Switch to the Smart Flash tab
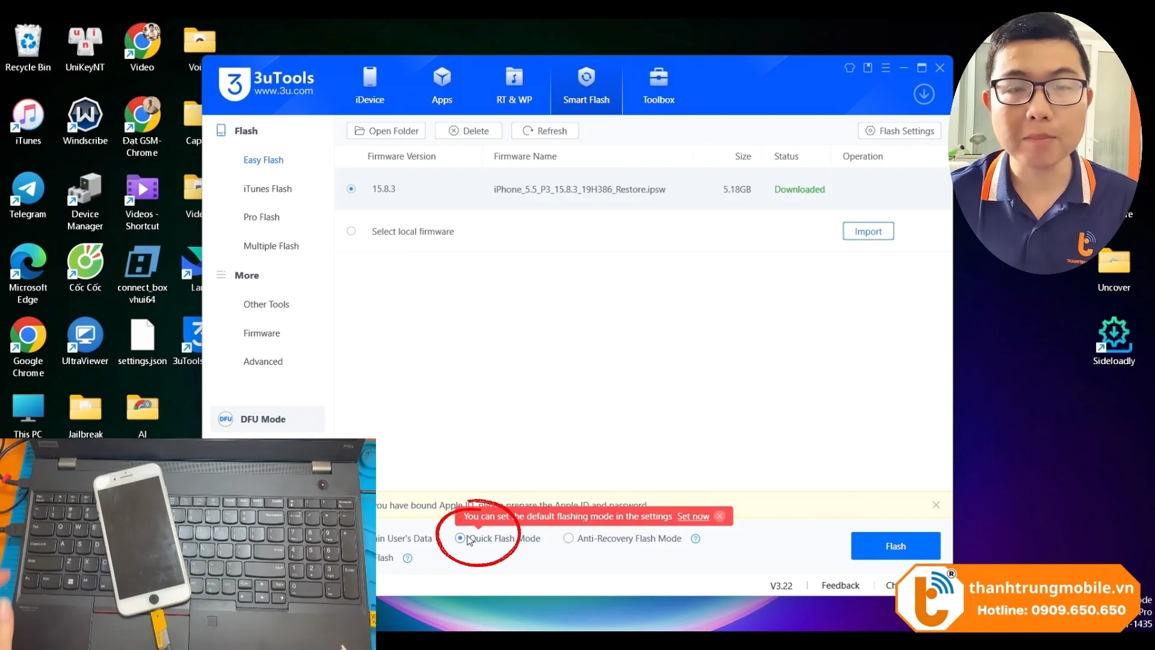Image resolution: width=1155 pixels, height=650 pixels. (x=586, y=85)
